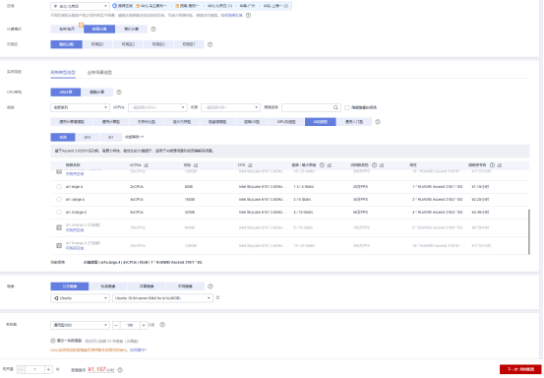Image resolution: width=544 pixels, height=378 pixels.
Task: Sort table by reference price column icon
Action: [500, 165]
